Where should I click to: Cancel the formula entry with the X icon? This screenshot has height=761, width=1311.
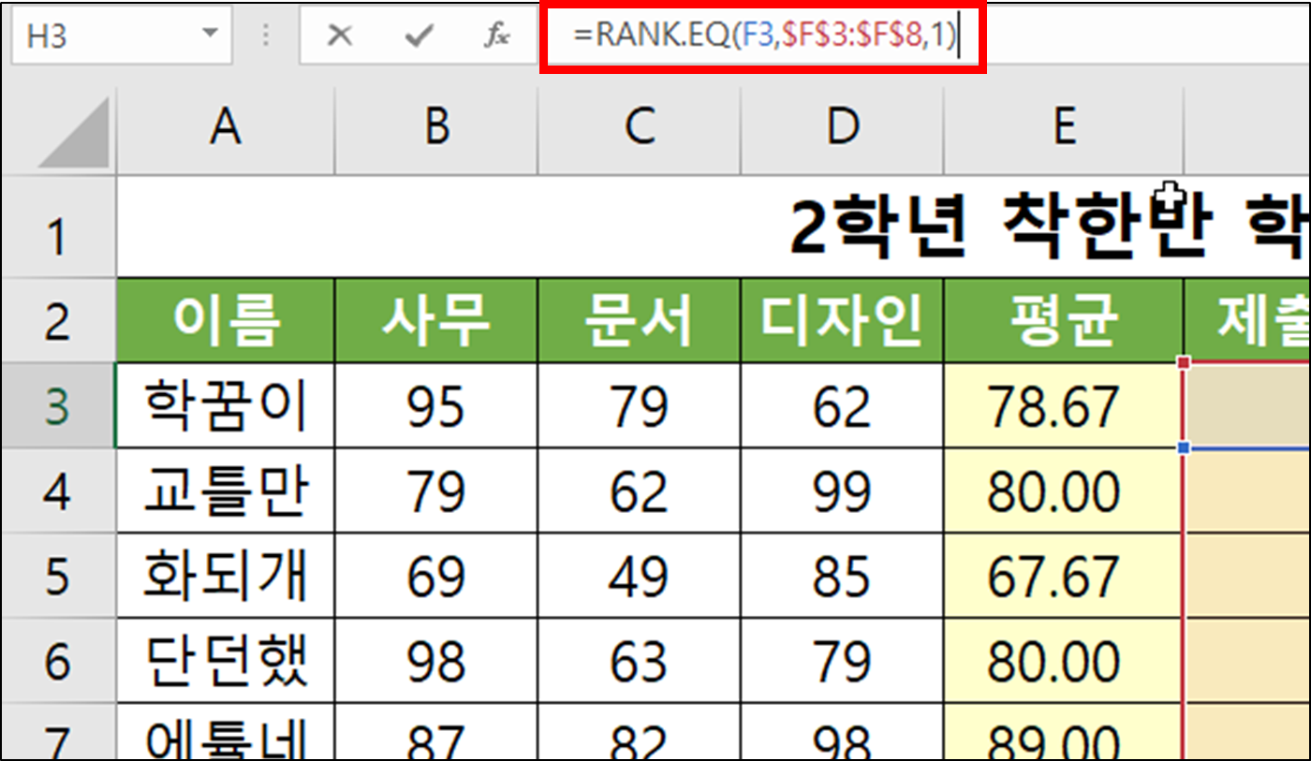(x=340, y=35)
